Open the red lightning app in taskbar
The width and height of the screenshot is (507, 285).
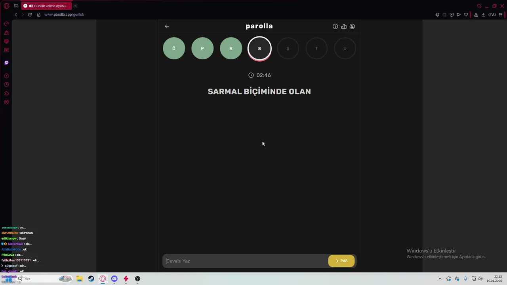click(126, 279)
